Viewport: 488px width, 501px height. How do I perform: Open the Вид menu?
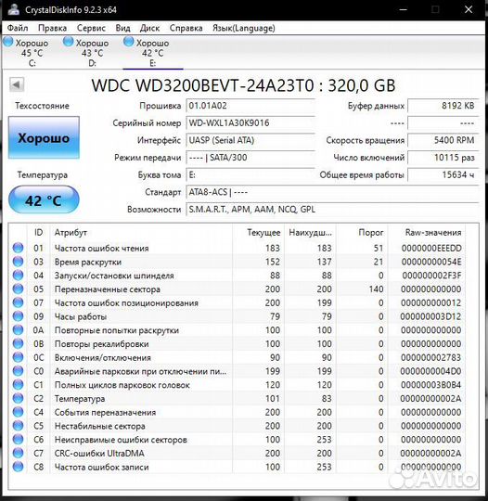[x=122, y=28]
